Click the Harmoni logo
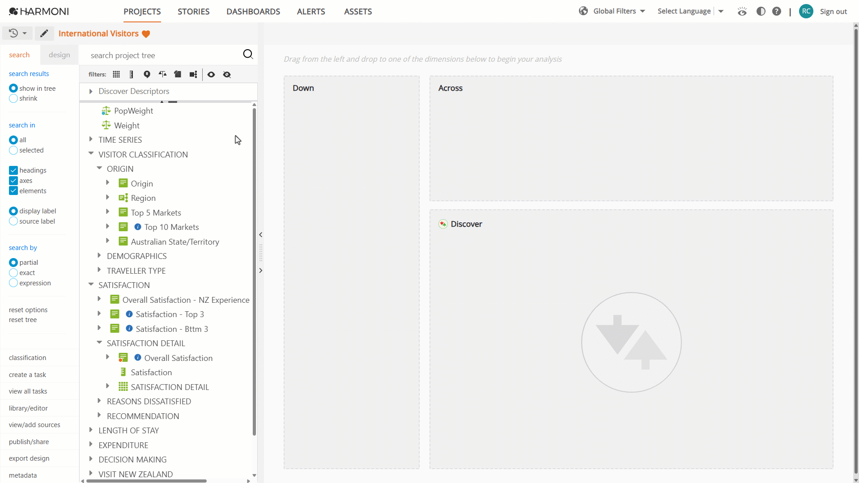Image resolution: width=859 pixels, height=483 pixels. point(39,11)
